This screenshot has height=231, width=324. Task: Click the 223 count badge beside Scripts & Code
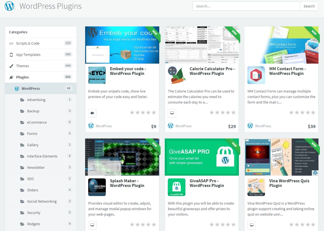point(68,43)
